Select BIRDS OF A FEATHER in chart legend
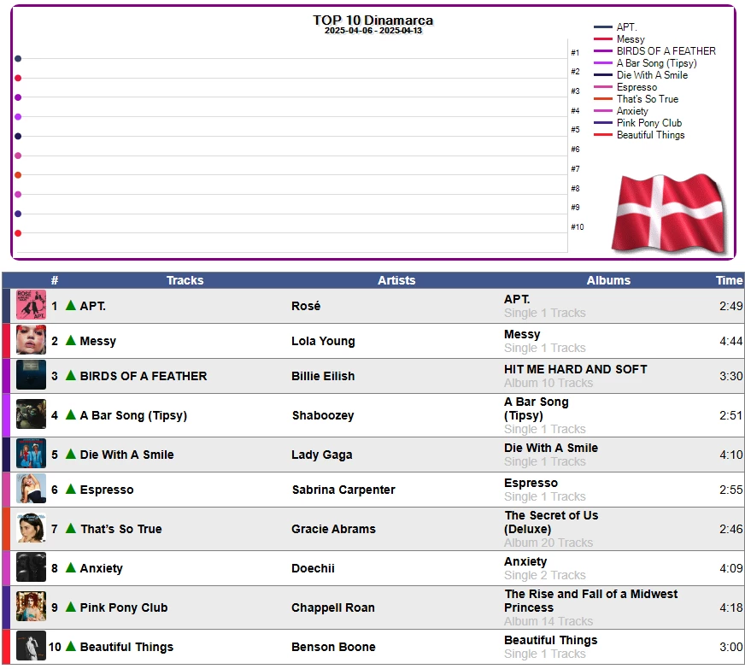The width and height of the screenshot is (745, 669). pos(666,51)
